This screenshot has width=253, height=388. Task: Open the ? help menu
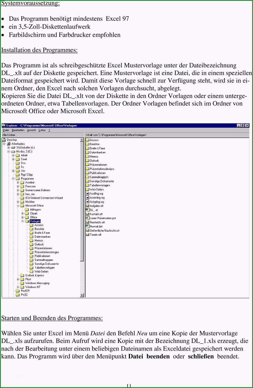49,130
